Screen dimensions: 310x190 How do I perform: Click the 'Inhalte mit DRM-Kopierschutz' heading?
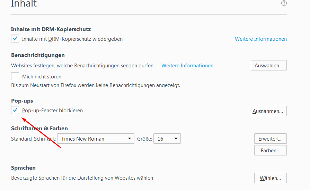(51, 29)
